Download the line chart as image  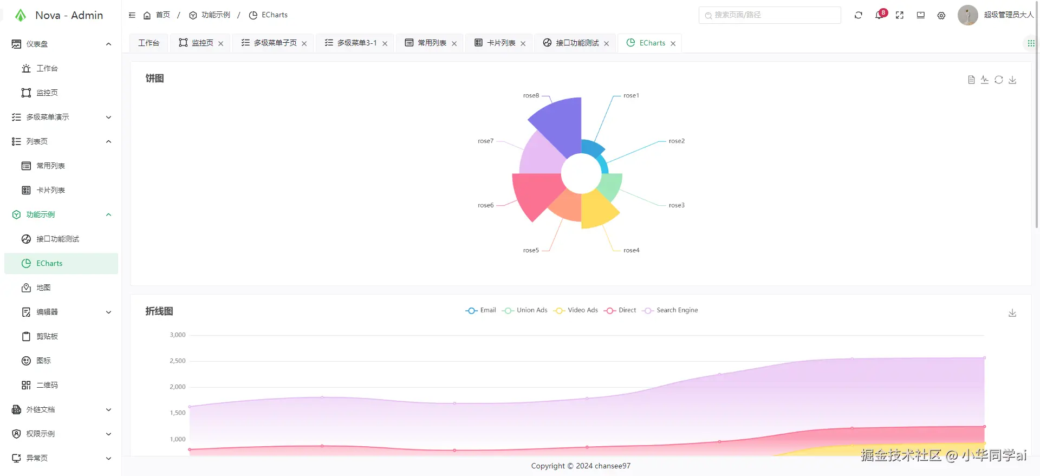[1012, 313]
